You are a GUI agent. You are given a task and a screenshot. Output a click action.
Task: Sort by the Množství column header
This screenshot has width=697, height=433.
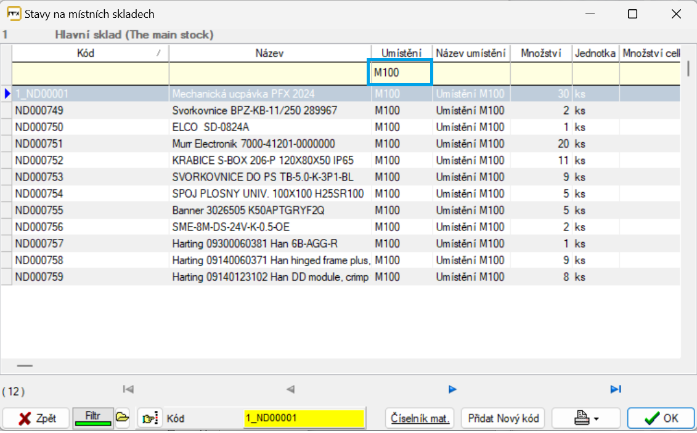click(x=541, y=54)
